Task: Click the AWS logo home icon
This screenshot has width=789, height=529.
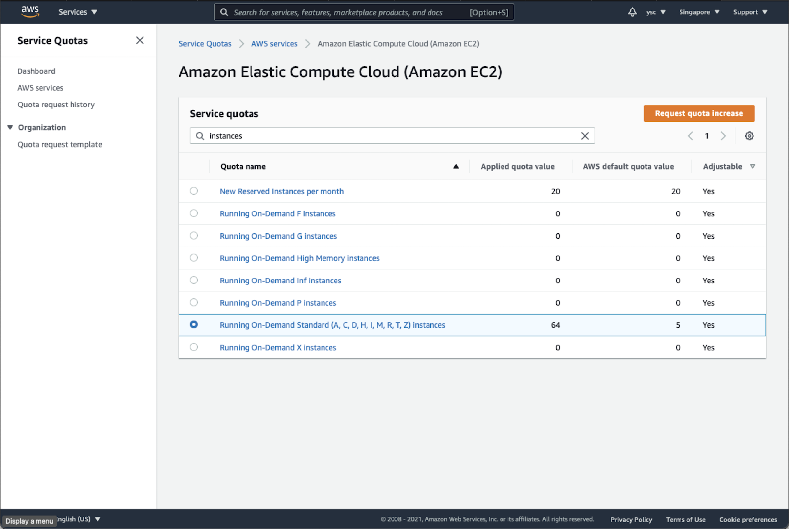Action: pos(30,12)
